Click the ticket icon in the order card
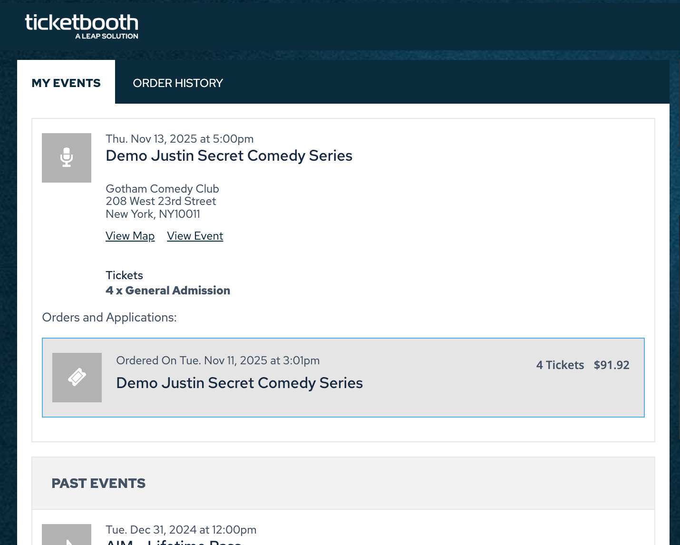Image resolution: width=680 pixels, height=545 pixels. click(77, 378)
